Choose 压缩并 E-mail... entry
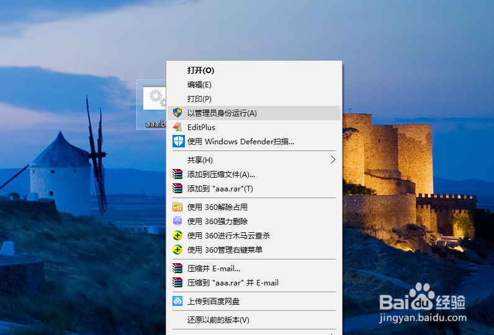The width and height of the screenshot is (494, 335). [254, 268]
